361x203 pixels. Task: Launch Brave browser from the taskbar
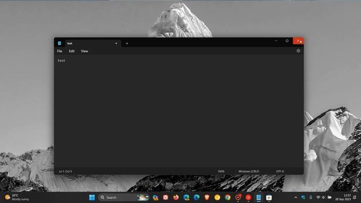click(x=207, y=197)
